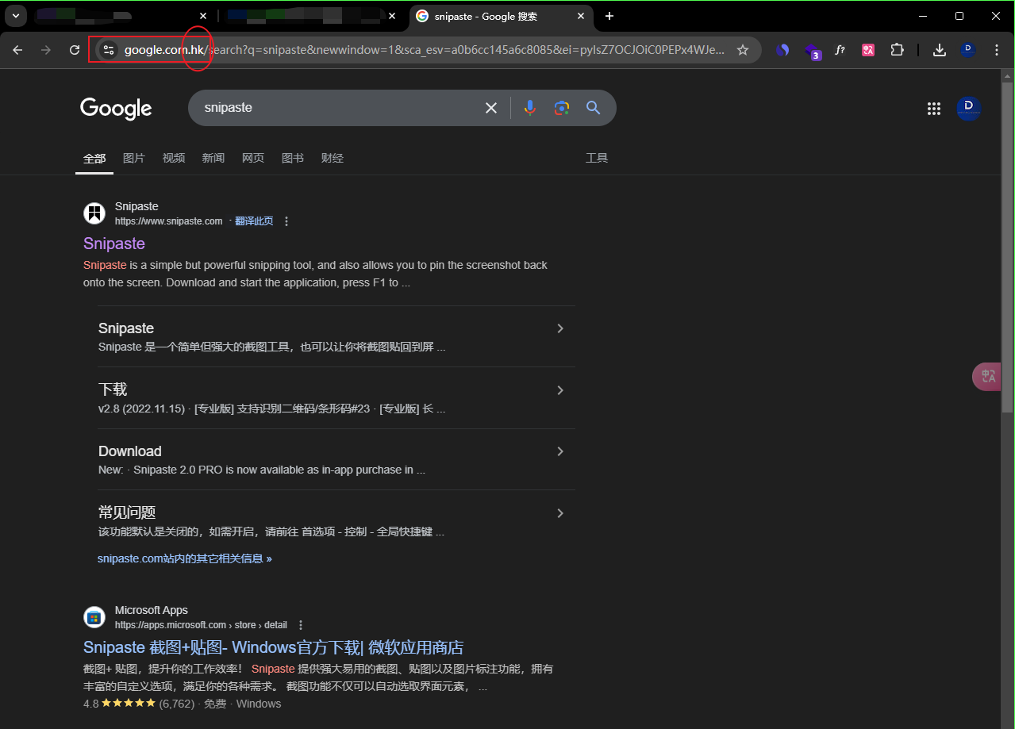
Task: Clear the search query with the X
Action: pyautogui.click(x=491, y=108)
